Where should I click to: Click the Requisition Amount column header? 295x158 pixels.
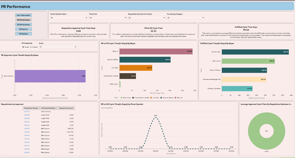66,108
